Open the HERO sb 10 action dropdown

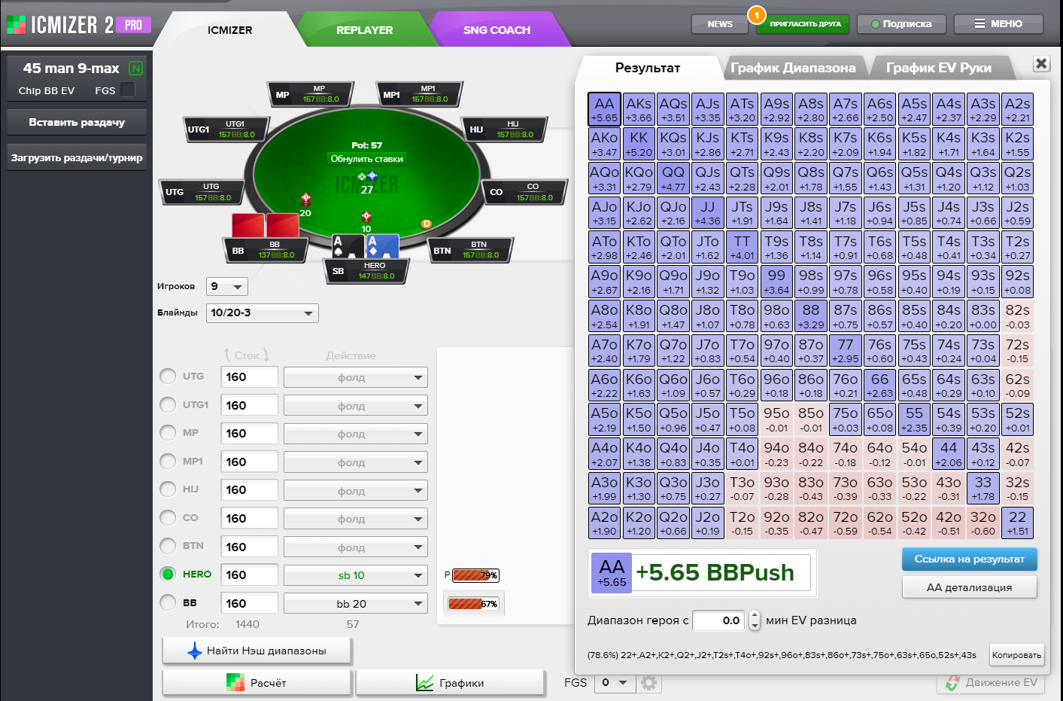[356, 575]
